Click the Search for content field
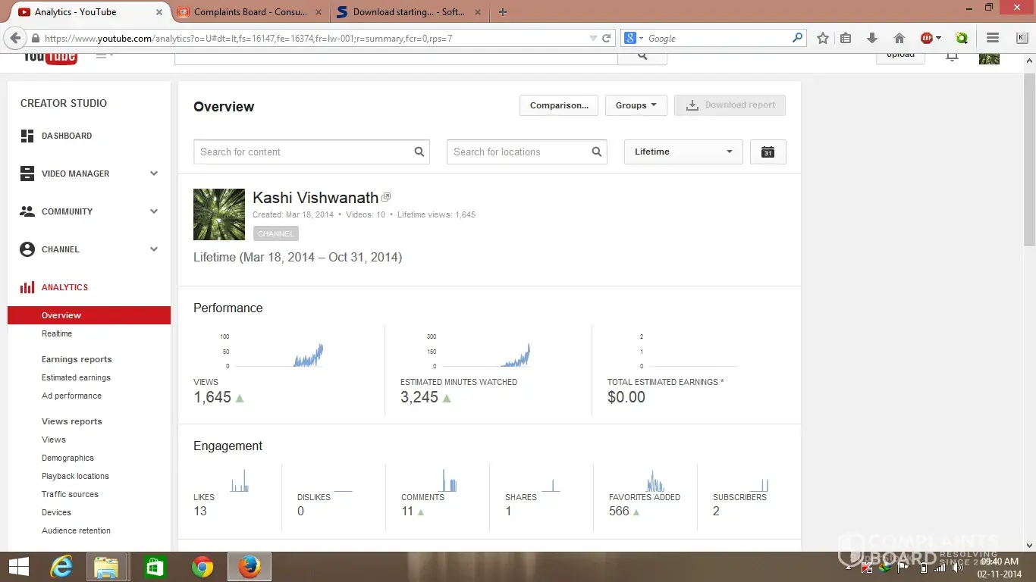Screen dimensions: 1036x582 pos(303,152)
